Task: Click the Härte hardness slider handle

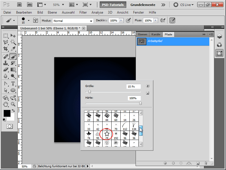Action: (x=140, y=103)
